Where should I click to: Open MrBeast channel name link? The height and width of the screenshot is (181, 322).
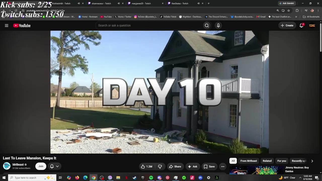click(18, 165)
